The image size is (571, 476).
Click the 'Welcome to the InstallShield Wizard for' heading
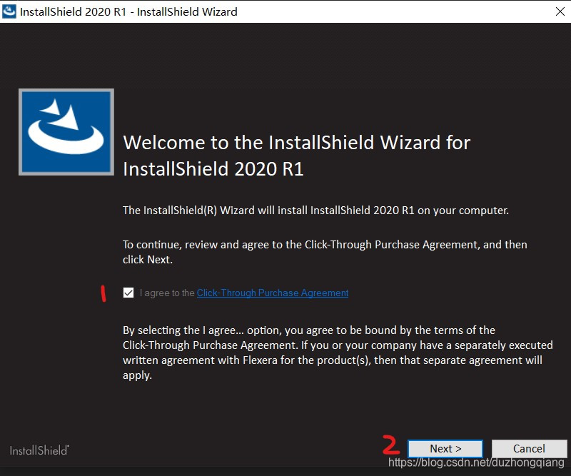[296, 143]
